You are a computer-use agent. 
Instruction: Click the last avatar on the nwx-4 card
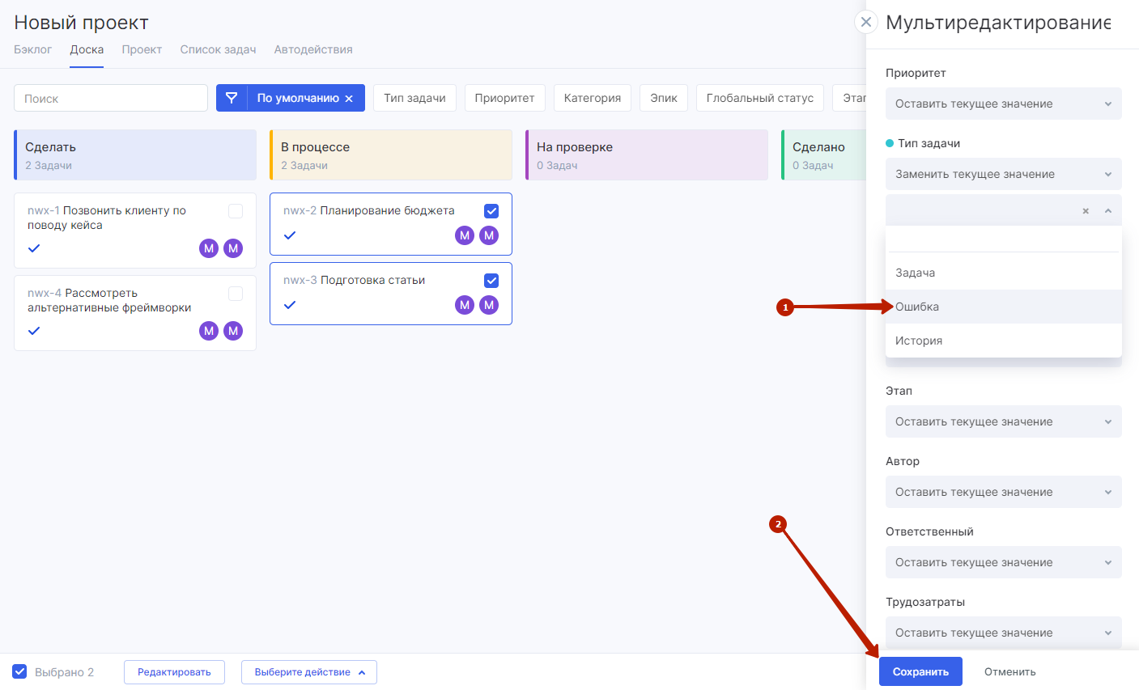pyautogui.click(x=233, y=331)
